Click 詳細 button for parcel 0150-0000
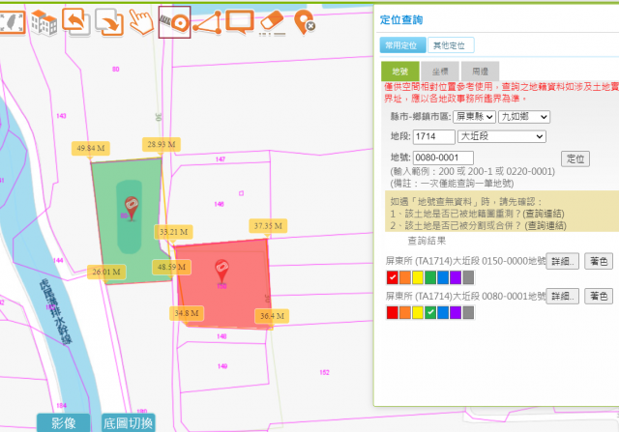619x432 pixels. [x=563, y=261]
